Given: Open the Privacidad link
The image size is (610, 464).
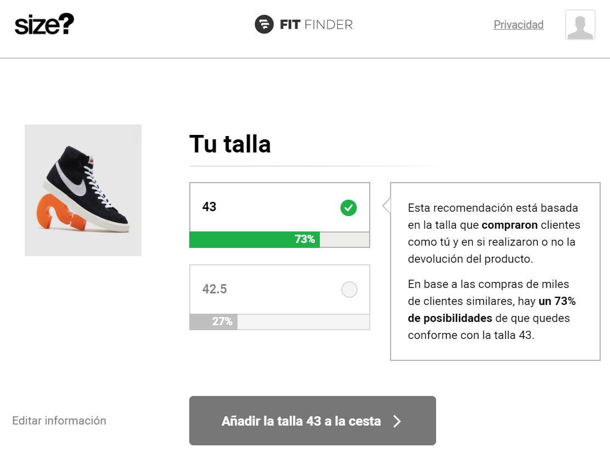Looking at the screenshot, I should click(x=518, y=25).
